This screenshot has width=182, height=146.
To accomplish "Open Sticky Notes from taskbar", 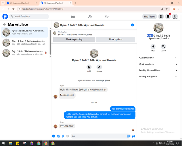I will pyautogui.click(x=17, y=143).
